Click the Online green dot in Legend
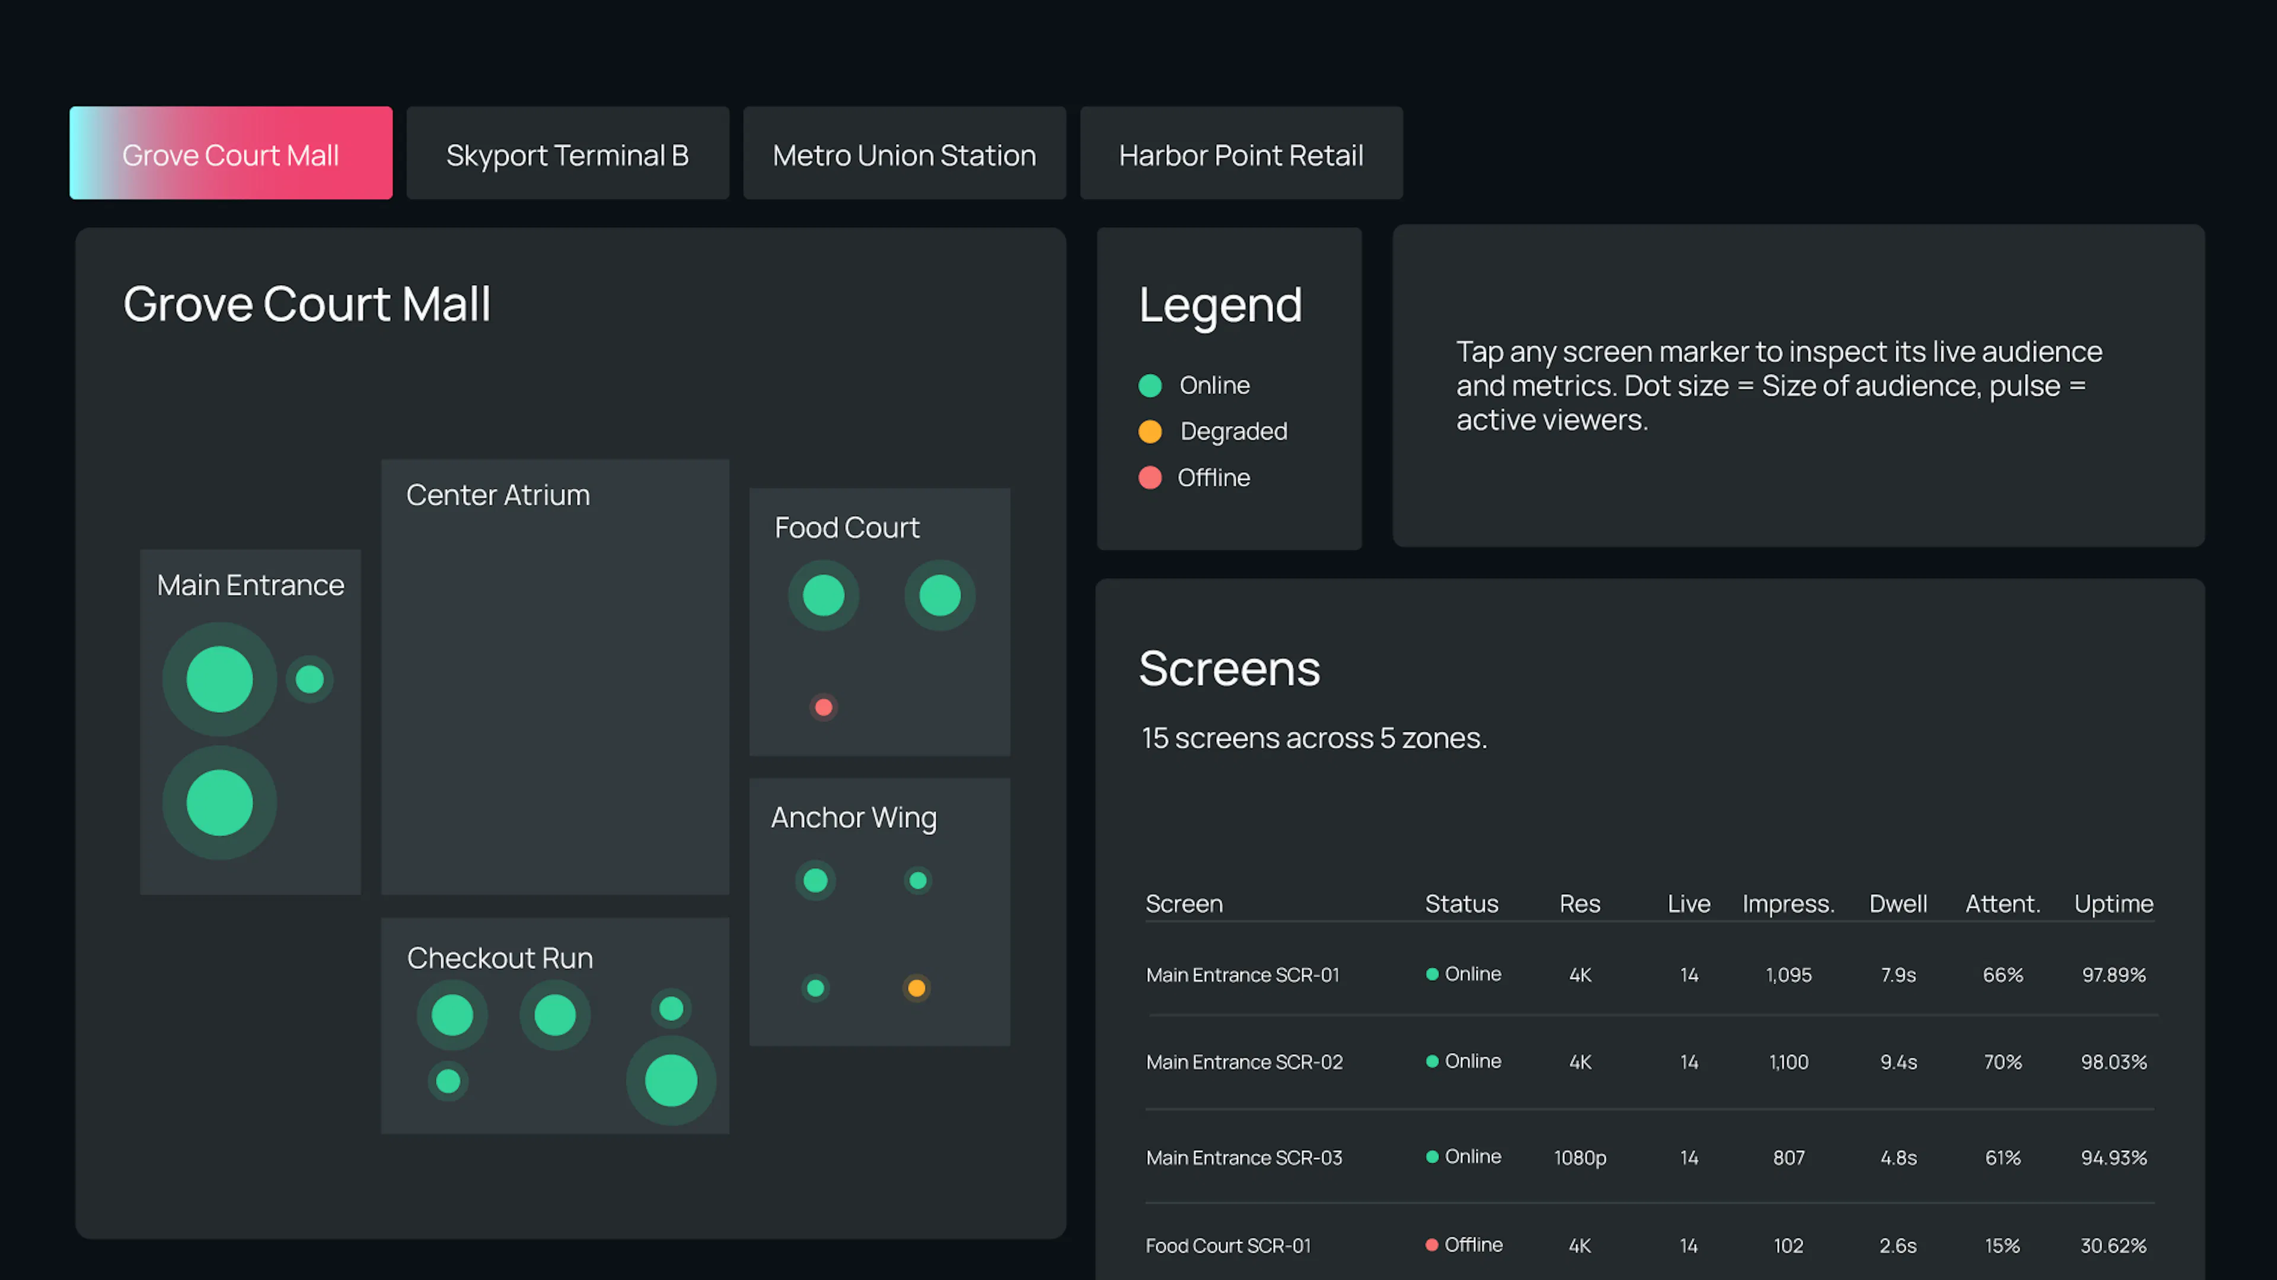2277x1280 pixels. click(1150, 386)
